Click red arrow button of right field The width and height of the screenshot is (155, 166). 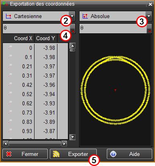(x=149, y=29)
